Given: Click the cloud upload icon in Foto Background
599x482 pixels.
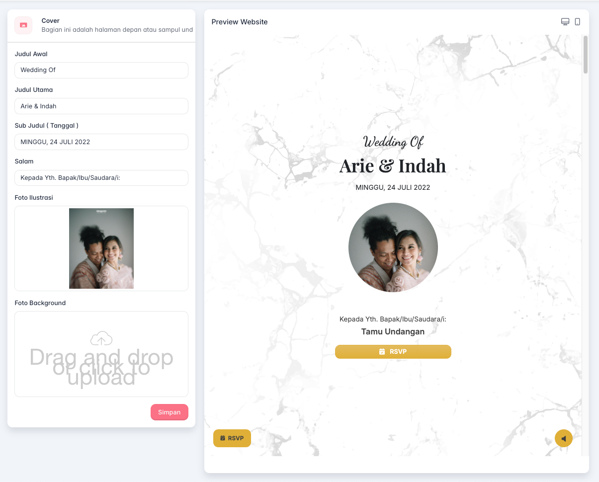Looking at the screenshot, I should (101, 338).
